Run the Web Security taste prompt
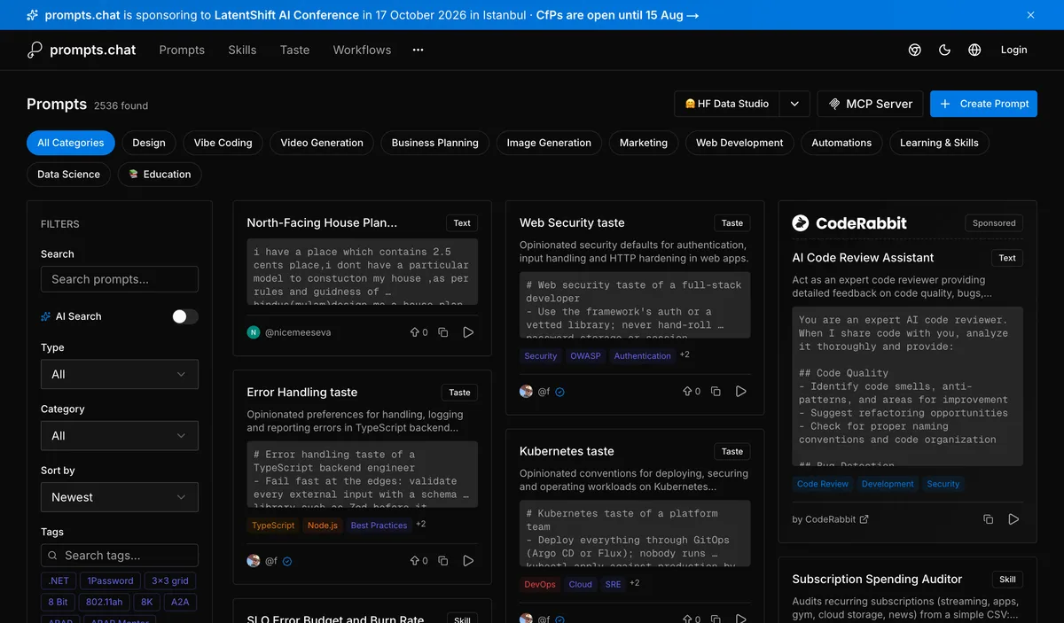 [x=742, y=392]
